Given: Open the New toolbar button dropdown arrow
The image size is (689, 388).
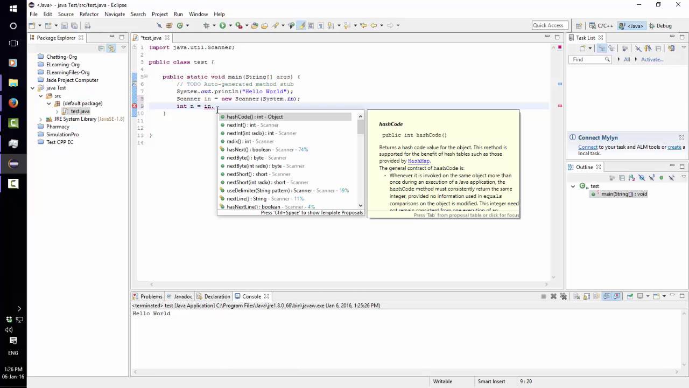Looking at the screenshot, I should [39, 25].
